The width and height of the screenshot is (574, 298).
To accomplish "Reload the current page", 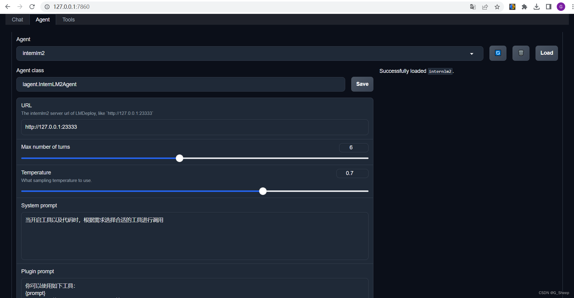I will click(32, 7).
